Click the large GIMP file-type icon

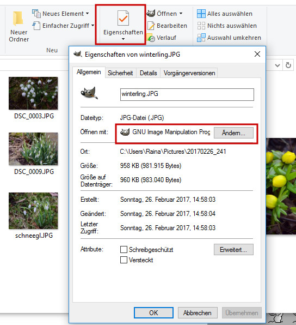tap(89, 93)
